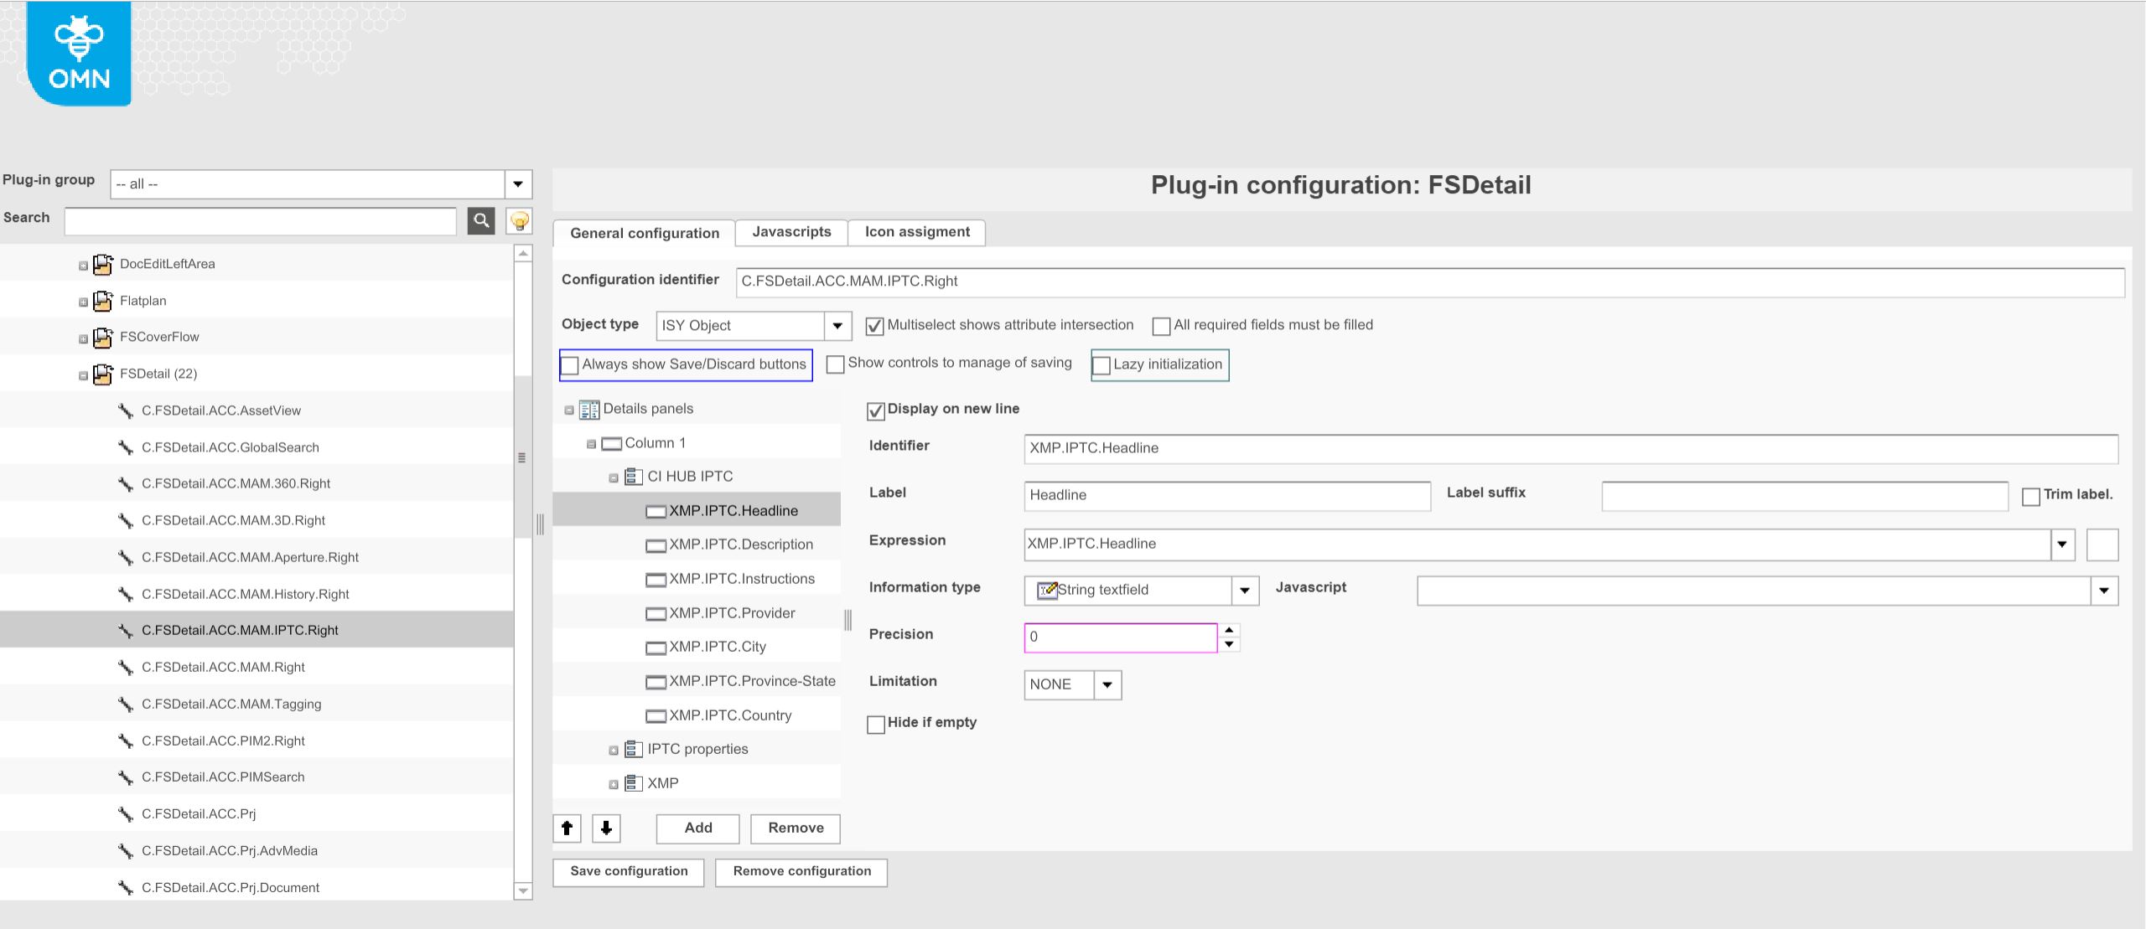Switch to the Javascripts tab
2146x929 pixels.
tap(791, 232)
